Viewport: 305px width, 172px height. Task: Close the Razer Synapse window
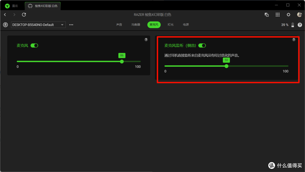299,5
